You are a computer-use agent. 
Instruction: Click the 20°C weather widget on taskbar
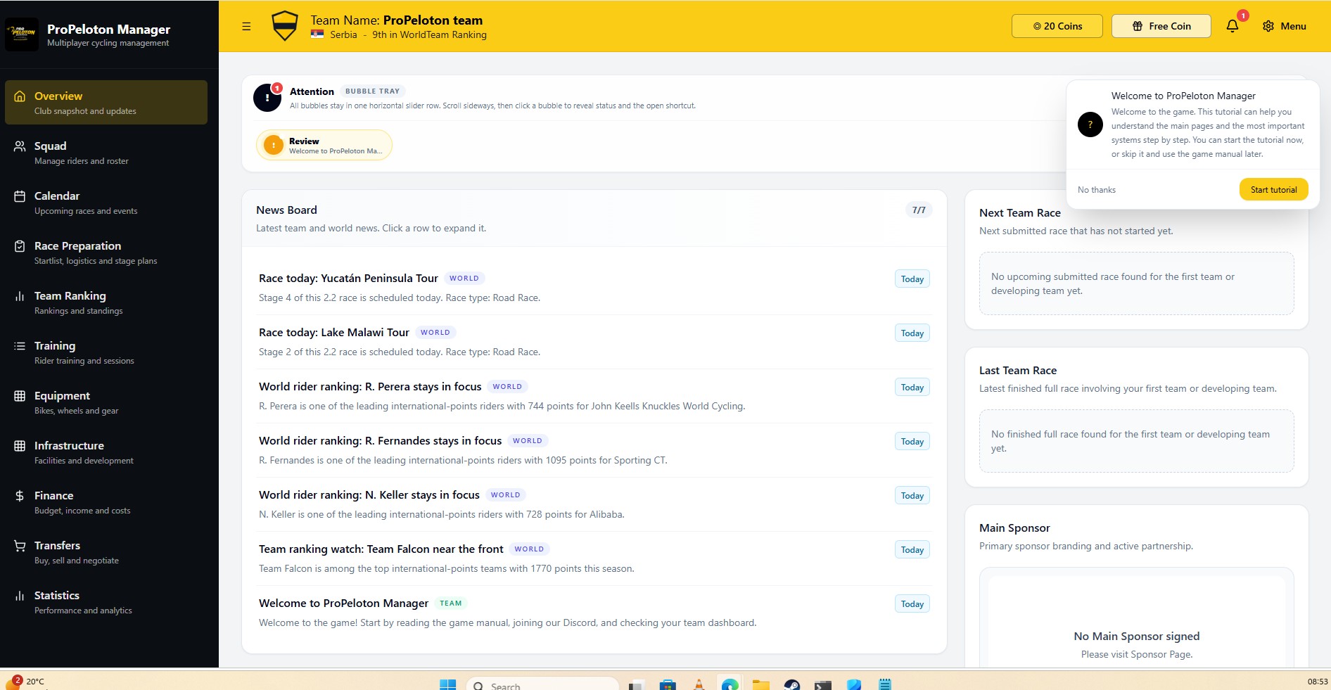click(x=26, y=682)
